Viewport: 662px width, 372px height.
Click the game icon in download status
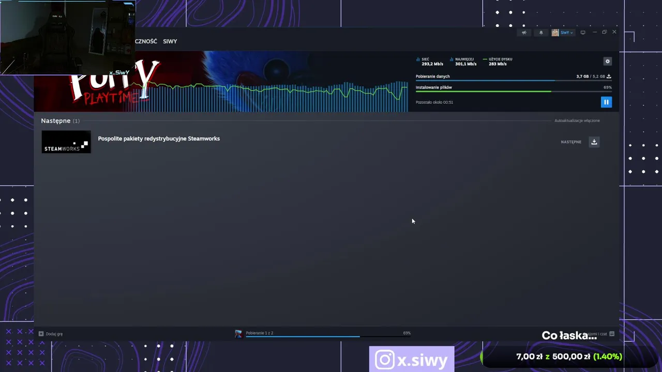point(238,334)
